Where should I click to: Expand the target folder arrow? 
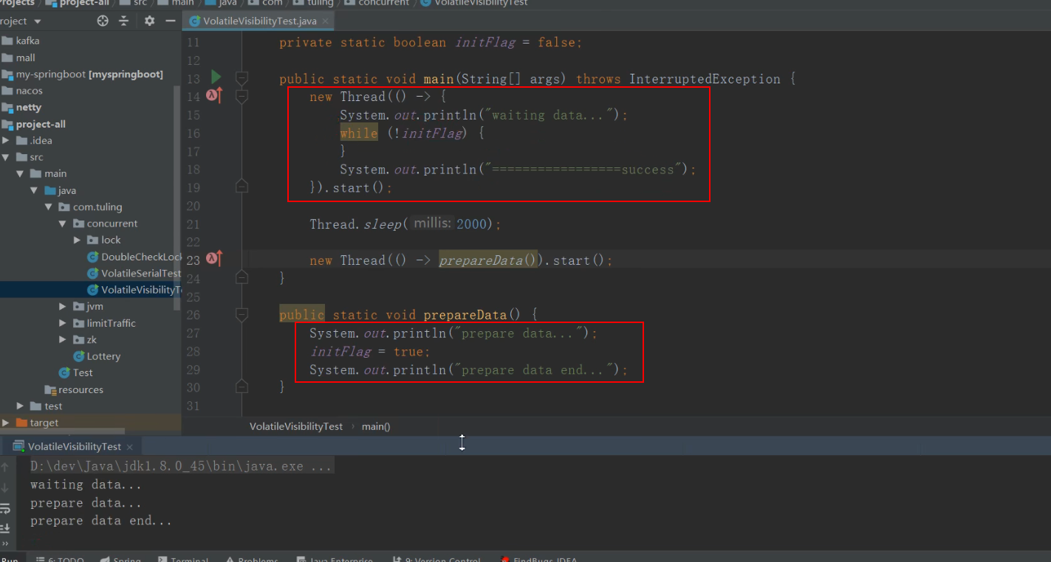pos(6,423)
